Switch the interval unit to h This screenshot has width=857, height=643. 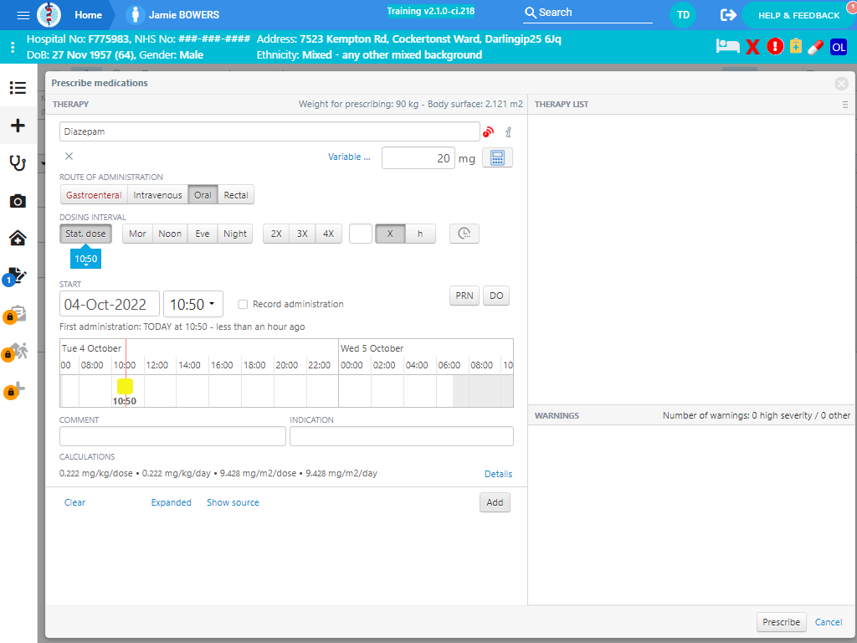pyautogui.click(x=420, y=234)
